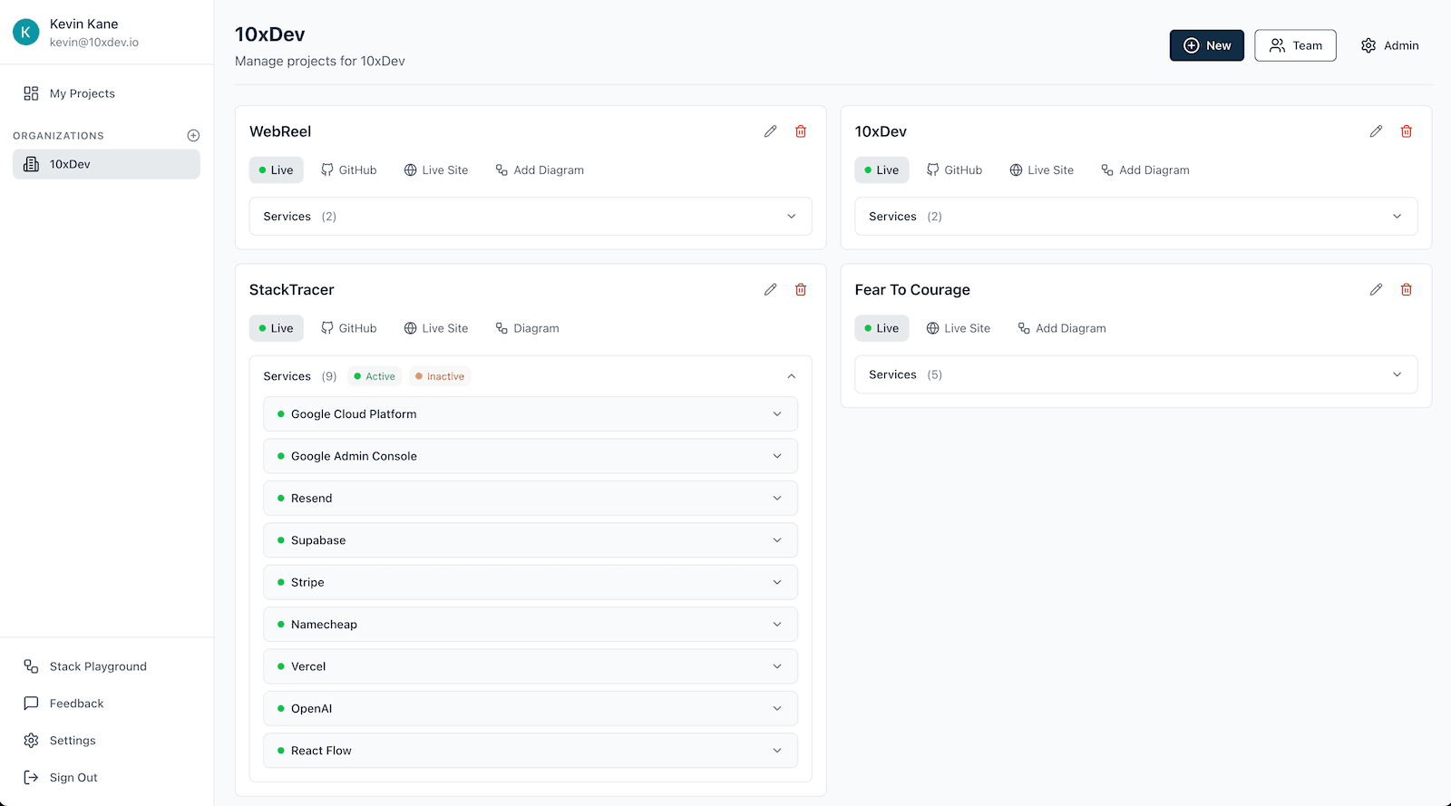Click the StackTracer project title
The image size is (1451, 806).
292,290
